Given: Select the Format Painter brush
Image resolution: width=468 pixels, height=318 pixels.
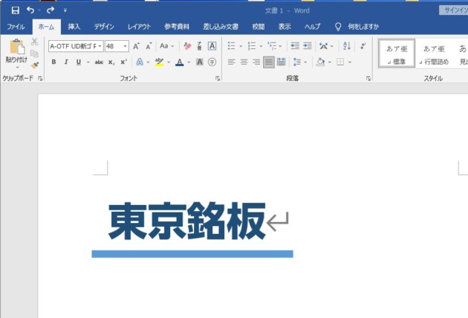Looking at the screenshot, I should pos(35,65).
